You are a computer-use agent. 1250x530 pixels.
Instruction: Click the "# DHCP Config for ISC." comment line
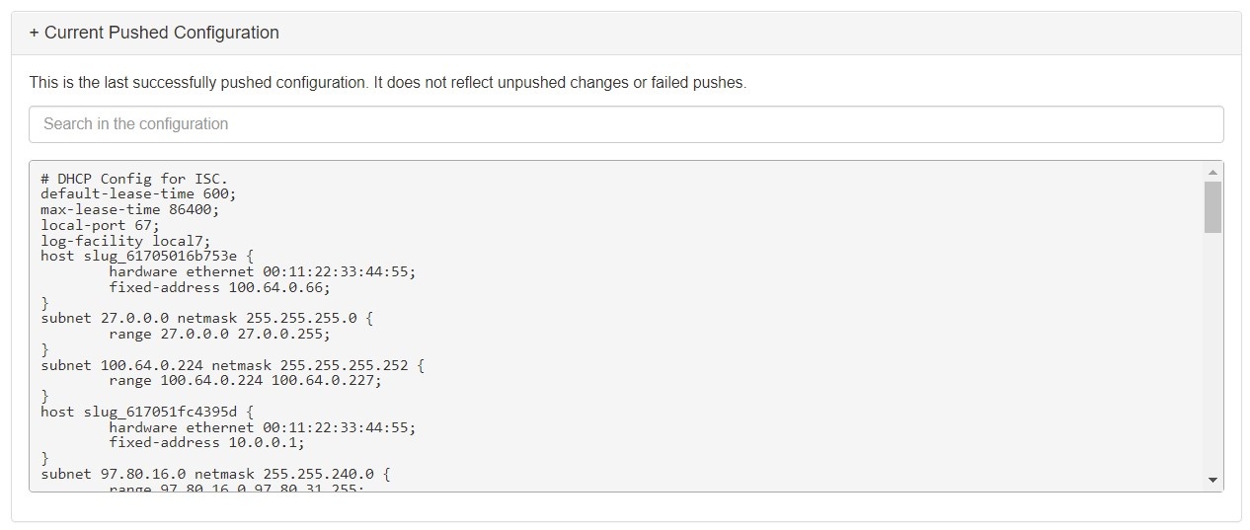(x=134, y=179)
